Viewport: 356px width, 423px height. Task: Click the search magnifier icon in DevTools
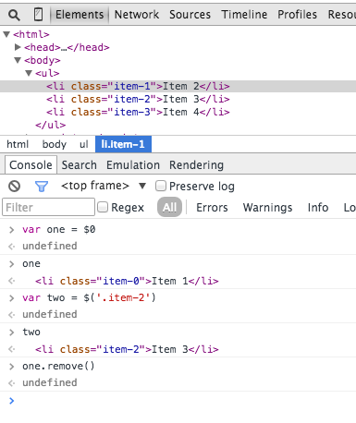tap(14, 15)
